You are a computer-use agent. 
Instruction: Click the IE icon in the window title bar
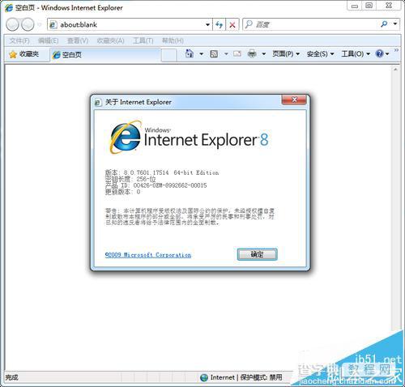click(x=9, y=7)
